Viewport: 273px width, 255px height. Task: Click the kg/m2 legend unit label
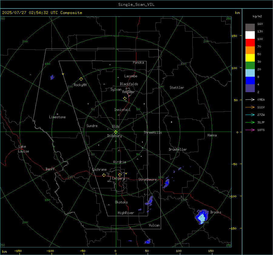pyautogui.click(x=257, y=16)
